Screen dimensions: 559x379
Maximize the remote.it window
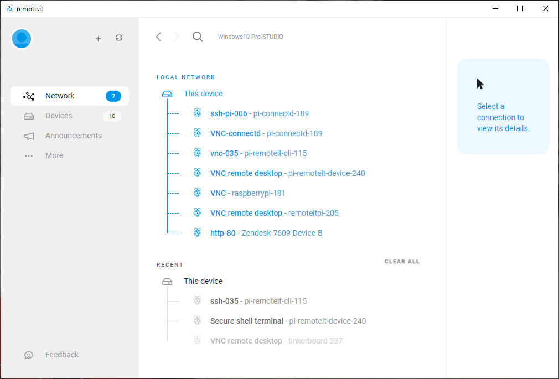click(x=520, y=8)
